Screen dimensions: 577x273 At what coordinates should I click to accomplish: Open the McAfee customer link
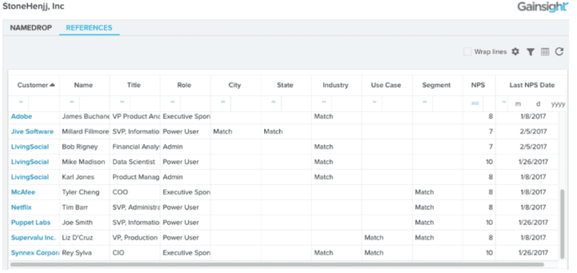pyautogui.click(x=23, y=192)
